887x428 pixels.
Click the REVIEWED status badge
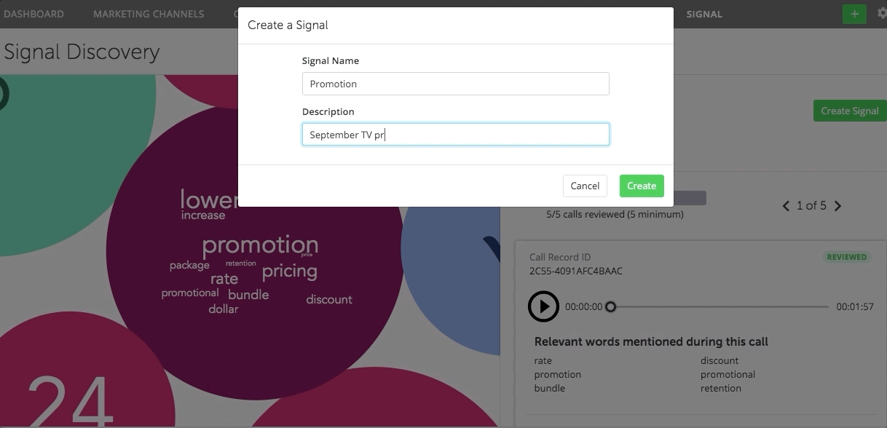coord(846,257)
